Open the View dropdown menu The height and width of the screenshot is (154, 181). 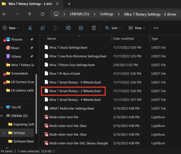[x=137, y=28]
